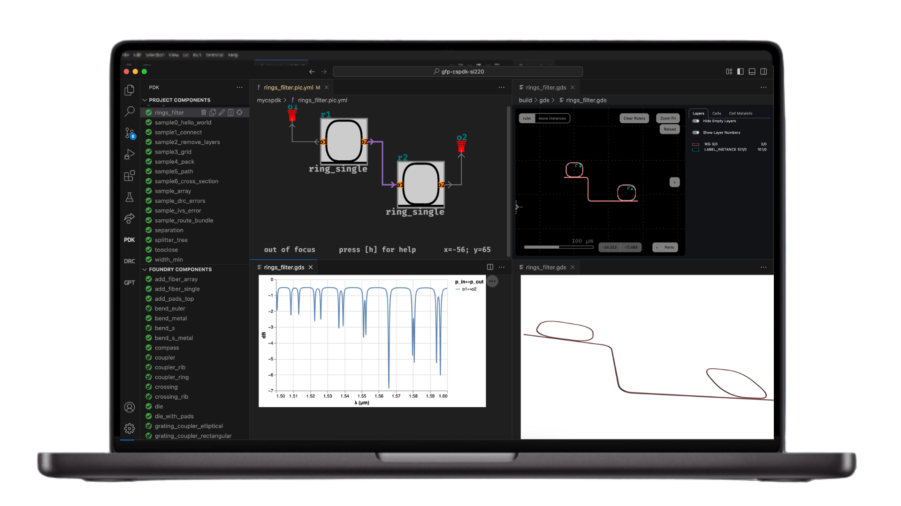Toggle the secondary side bar layout icon

tap(764, 72)
